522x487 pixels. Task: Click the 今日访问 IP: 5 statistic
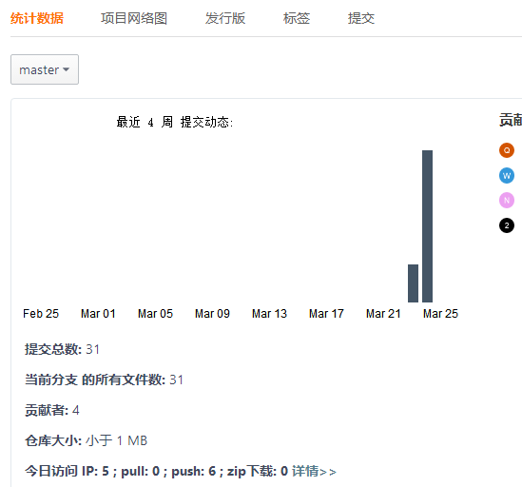pyautogui.click(x=67, y=472)
